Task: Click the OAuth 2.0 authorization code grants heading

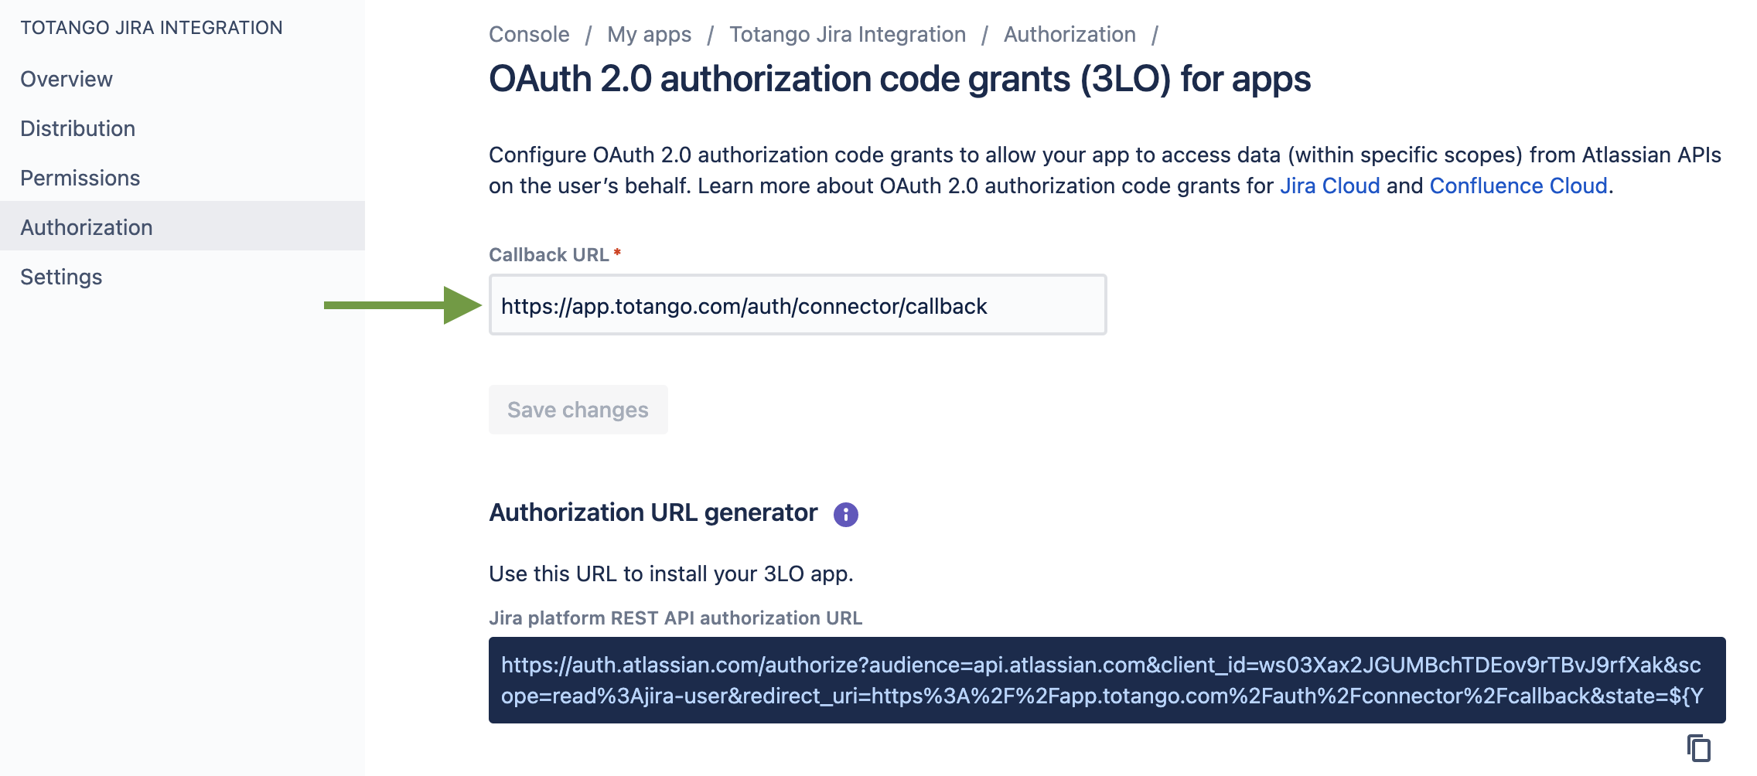Action: 899,79
